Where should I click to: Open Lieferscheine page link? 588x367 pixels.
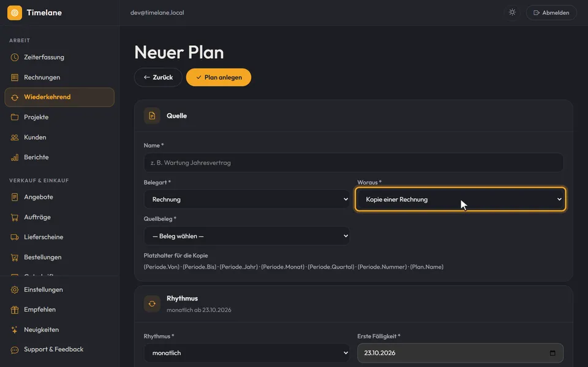pos(59,237)
